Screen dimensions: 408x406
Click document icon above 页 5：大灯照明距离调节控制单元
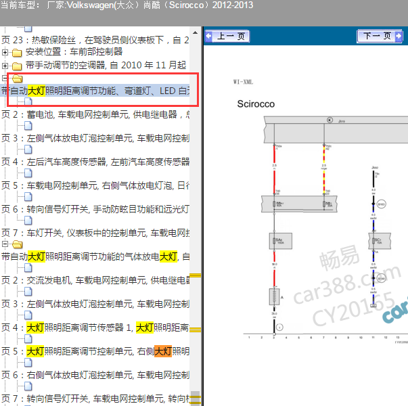(28, 339)
